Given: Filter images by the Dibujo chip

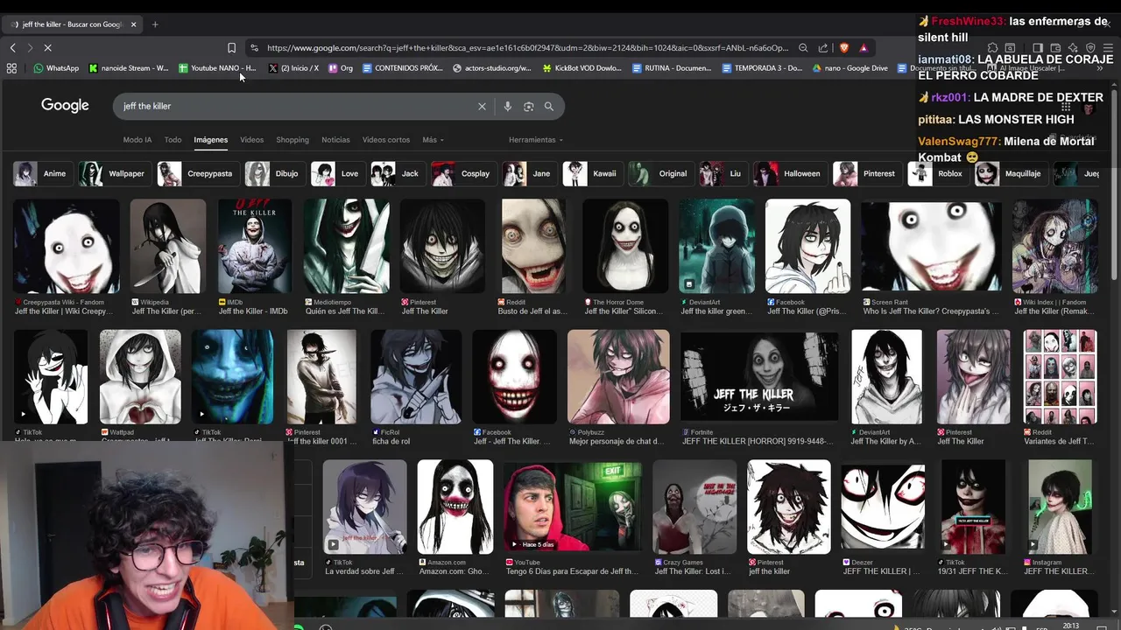Looking at the screenshot, I should coord(273,173).
